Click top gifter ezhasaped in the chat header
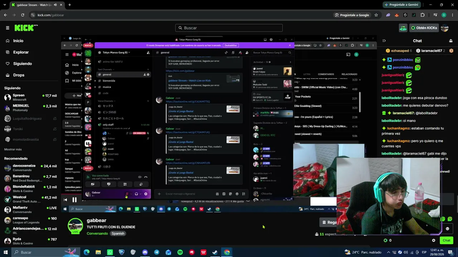The height and width of the screenshot is (257, 458). point(399,51)
